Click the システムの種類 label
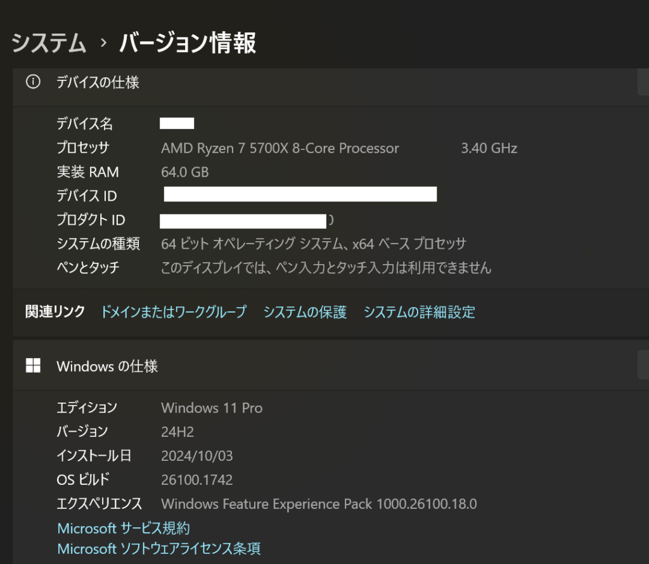649x564 pixels. [x=98, y=244]
